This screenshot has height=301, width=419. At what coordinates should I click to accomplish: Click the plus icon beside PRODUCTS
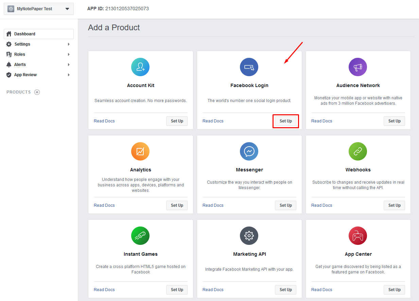(x=37, y=92)
